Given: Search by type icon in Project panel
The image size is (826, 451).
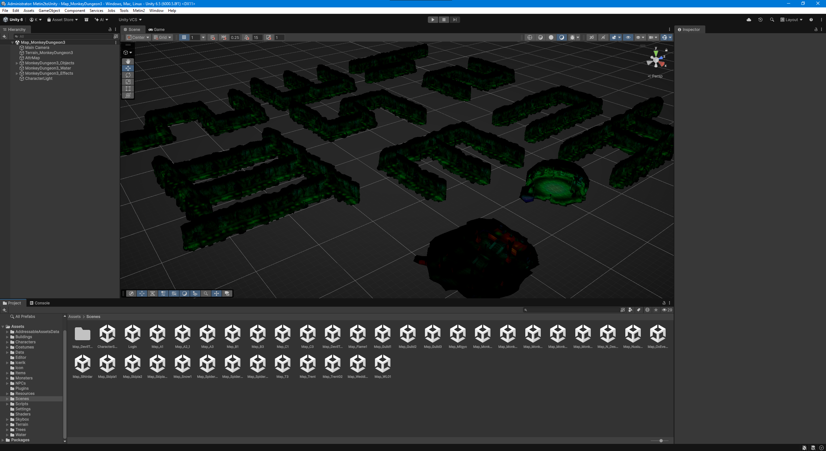Looking at the screenshot, I should (x=630, y=310).
